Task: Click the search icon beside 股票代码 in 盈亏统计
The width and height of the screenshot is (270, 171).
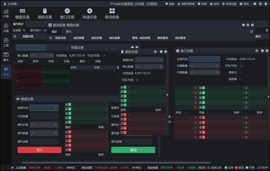Action: [x=15, y=36]
